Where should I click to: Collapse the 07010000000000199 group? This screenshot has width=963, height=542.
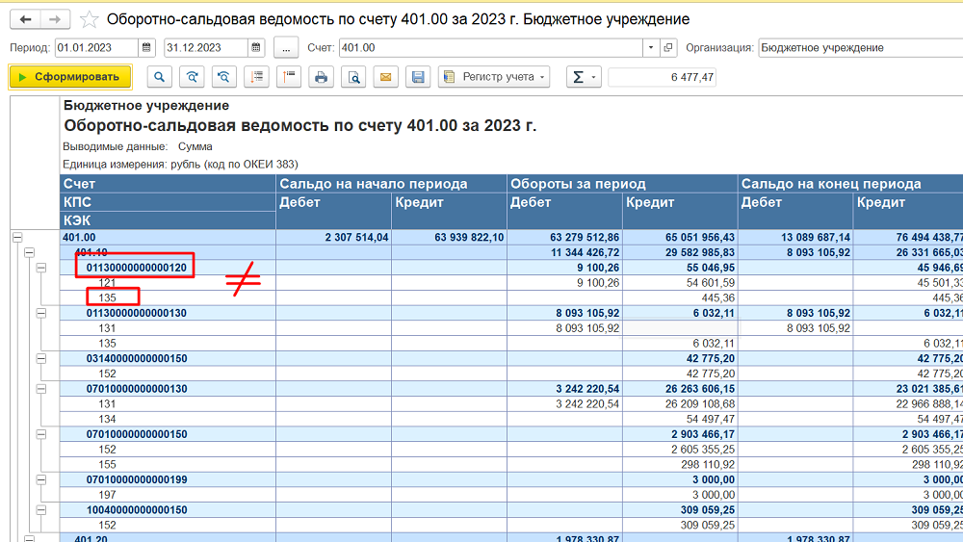41,479
